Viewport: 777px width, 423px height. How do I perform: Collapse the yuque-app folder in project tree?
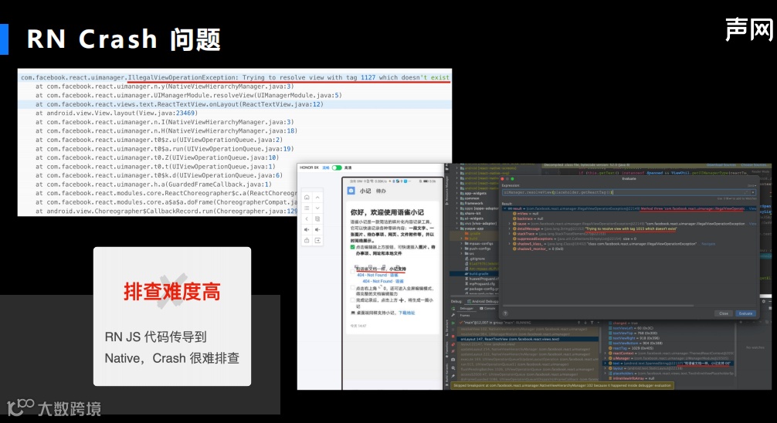point(457,228)
